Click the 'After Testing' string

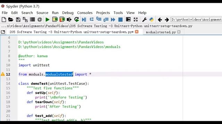pyautogui.click(x=63, y=106)
